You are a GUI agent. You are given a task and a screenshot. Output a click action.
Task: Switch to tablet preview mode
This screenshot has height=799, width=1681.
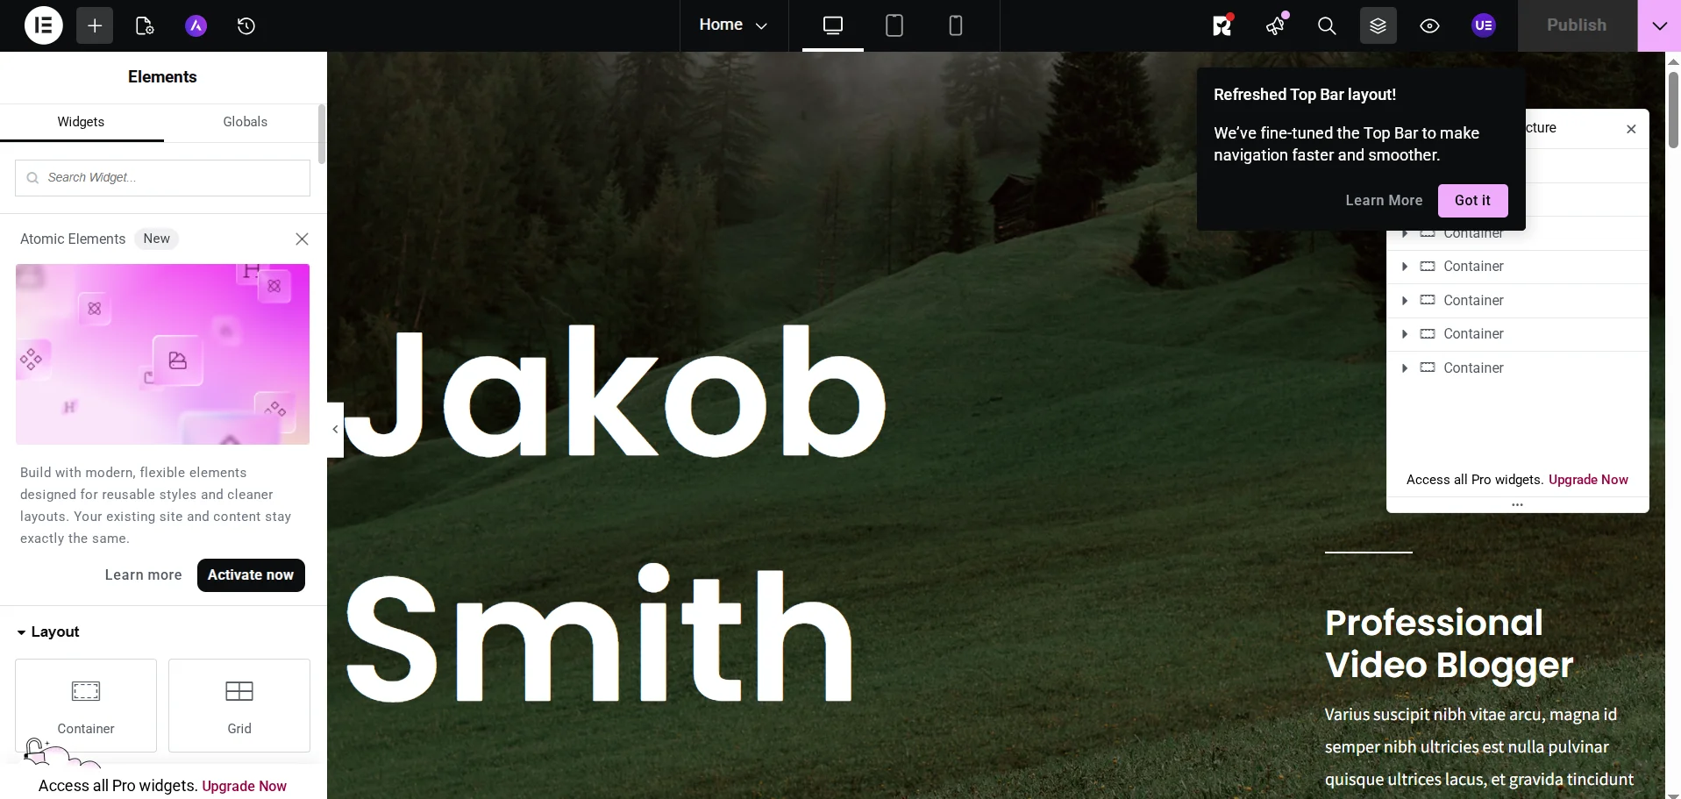(894, 25)
